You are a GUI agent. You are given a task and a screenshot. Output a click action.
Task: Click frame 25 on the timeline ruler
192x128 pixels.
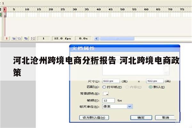[x=63, y=9]
